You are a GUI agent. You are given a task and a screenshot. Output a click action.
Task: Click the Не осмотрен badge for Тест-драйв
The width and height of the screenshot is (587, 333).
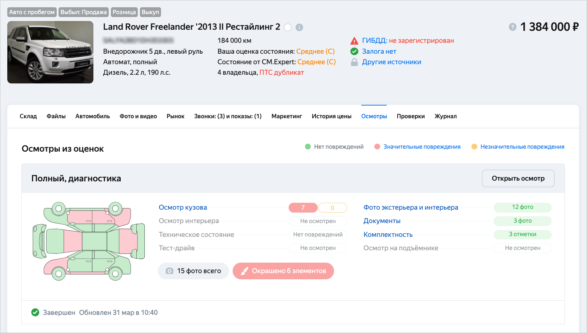click(x=318, y=248)
